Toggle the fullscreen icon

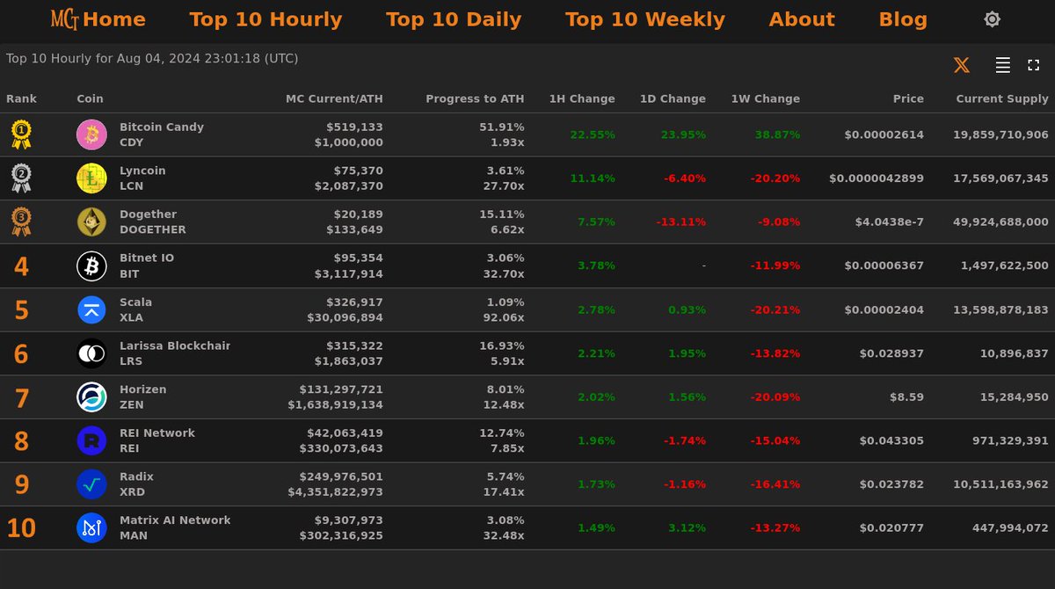[x=1033, y=65]
